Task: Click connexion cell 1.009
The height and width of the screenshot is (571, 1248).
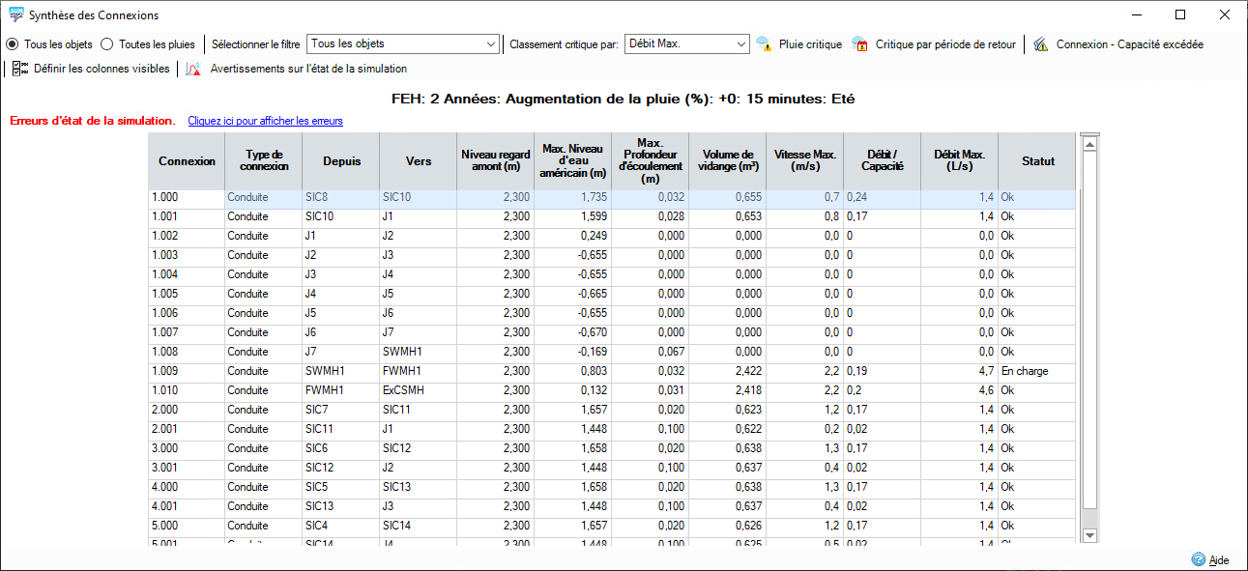Action: (187, 371)
